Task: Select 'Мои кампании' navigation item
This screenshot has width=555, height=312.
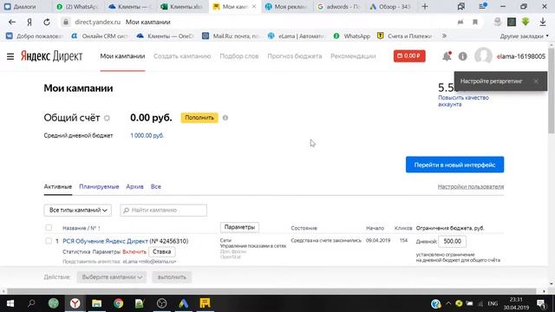Action: [x=122, y=56]
